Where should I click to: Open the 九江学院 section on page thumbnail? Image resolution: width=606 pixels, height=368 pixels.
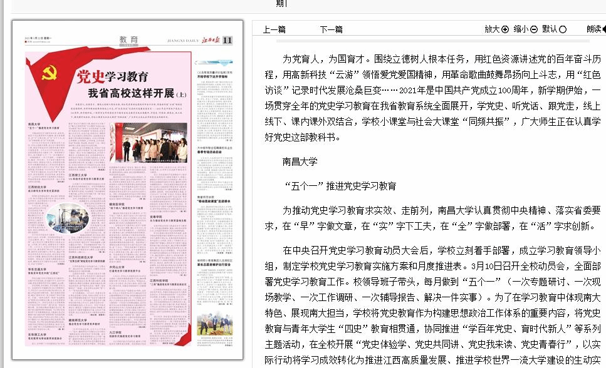point(116,332)
